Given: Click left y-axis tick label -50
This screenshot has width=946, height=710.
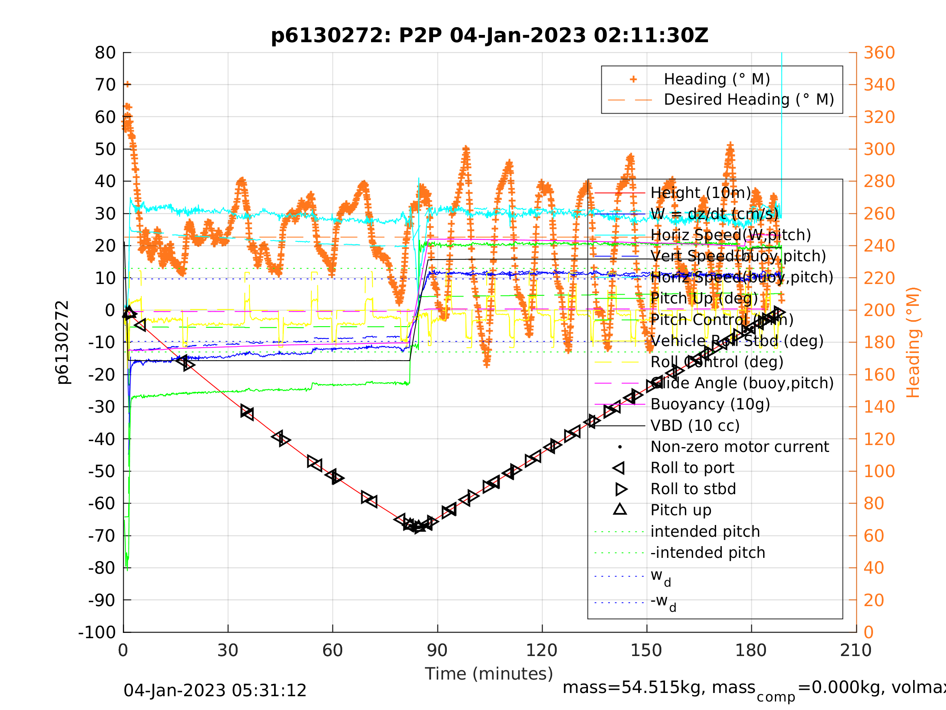Looking at the screenshot, I should click(x=102, y=471).
